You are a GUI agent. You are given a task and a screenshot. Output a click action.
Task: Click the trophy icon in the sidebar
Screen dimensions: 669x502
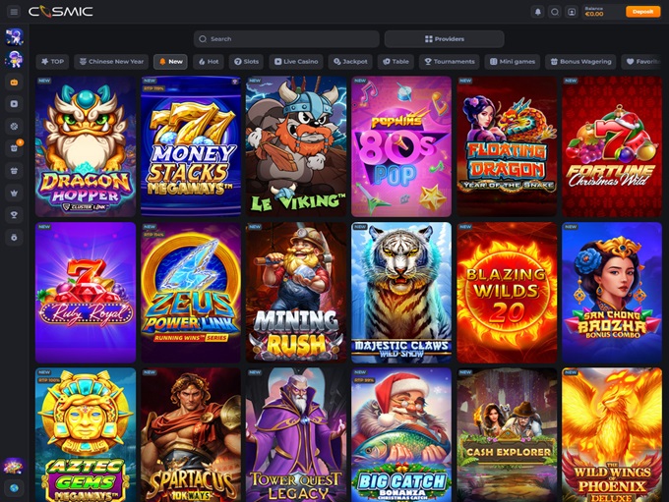coord(14,214)
